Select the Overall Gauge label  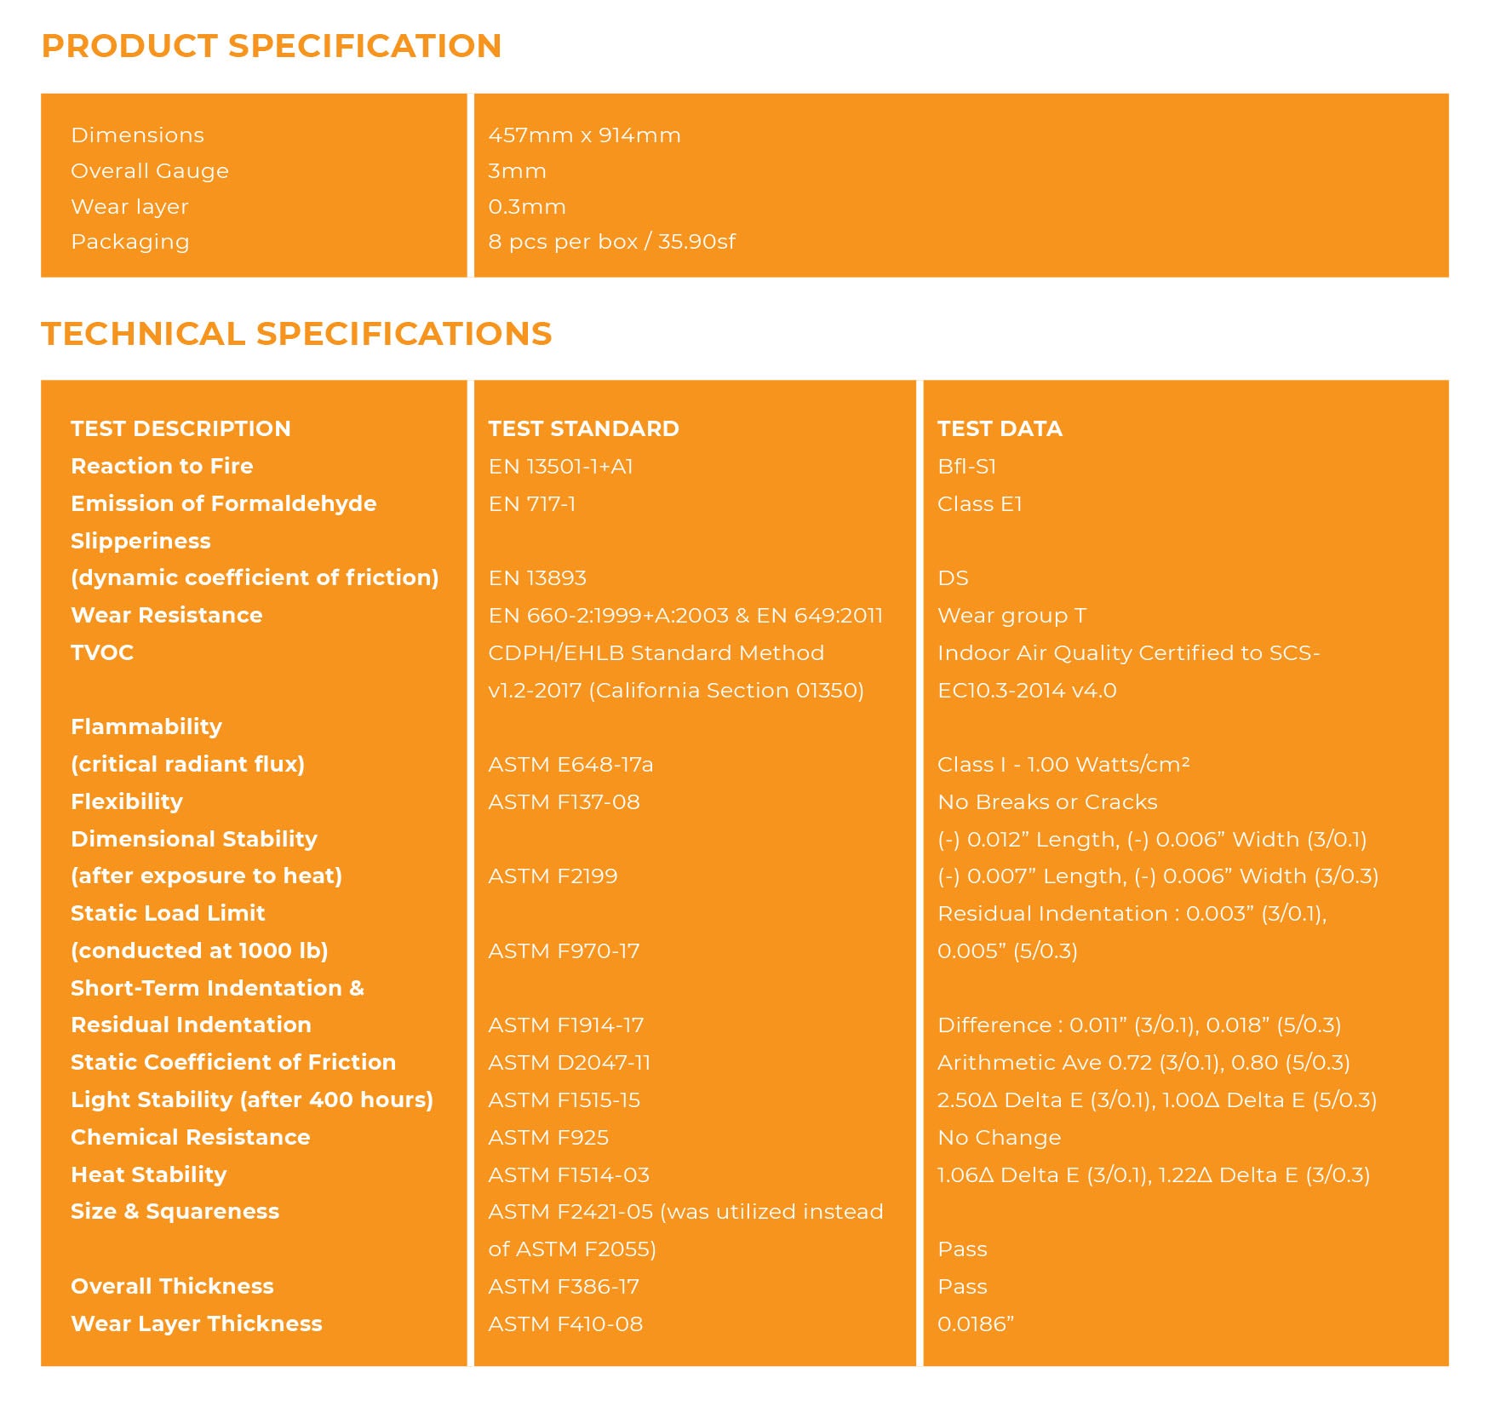pos(150,171)
